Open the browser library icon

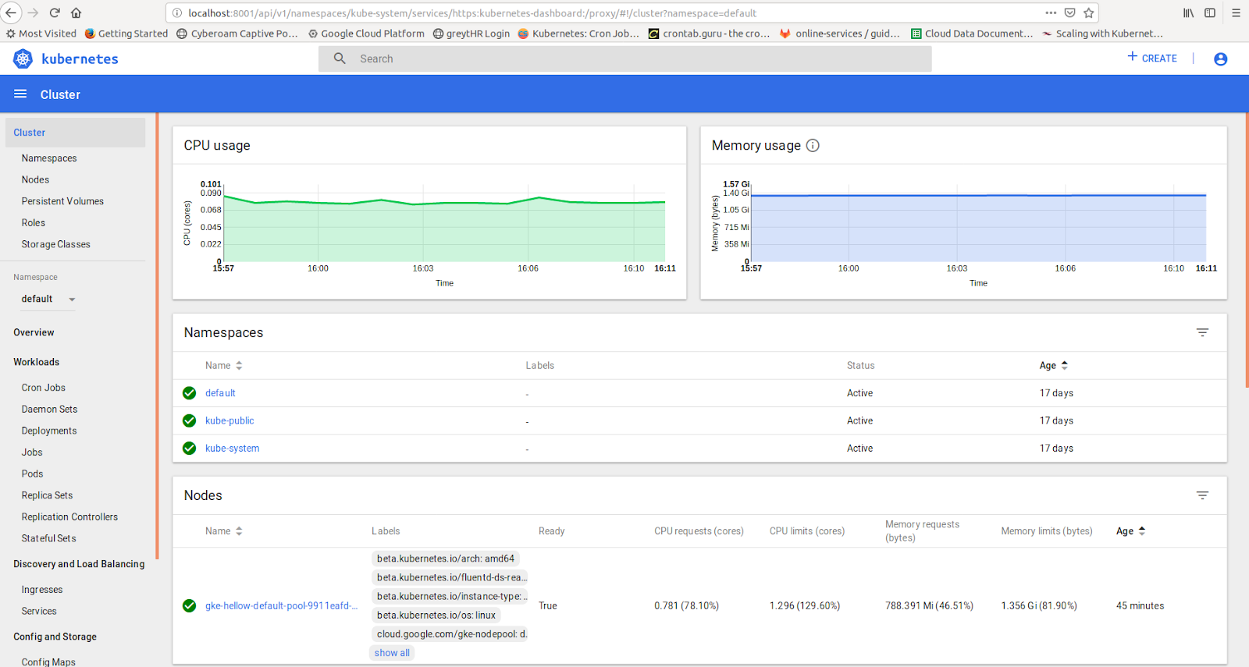click(1188, 12)
